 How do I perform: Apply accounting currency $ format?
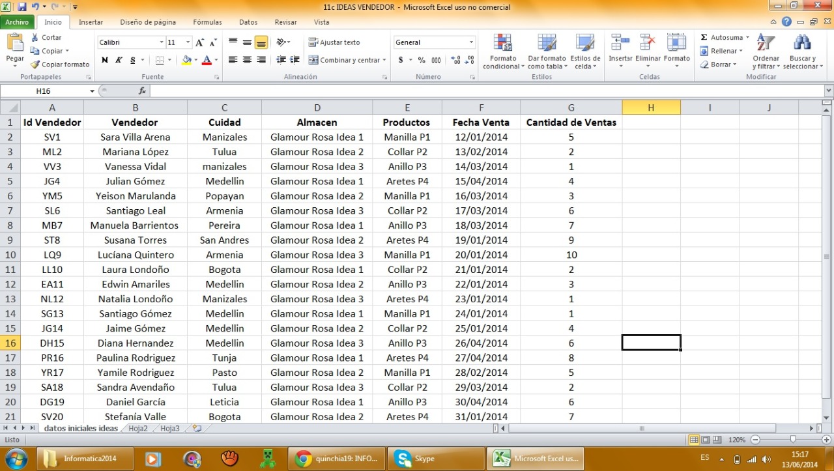coord(401,60)
